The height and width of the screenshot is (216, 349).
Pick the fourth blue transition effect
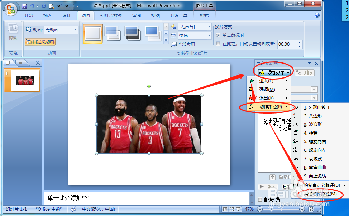point(153,34)
